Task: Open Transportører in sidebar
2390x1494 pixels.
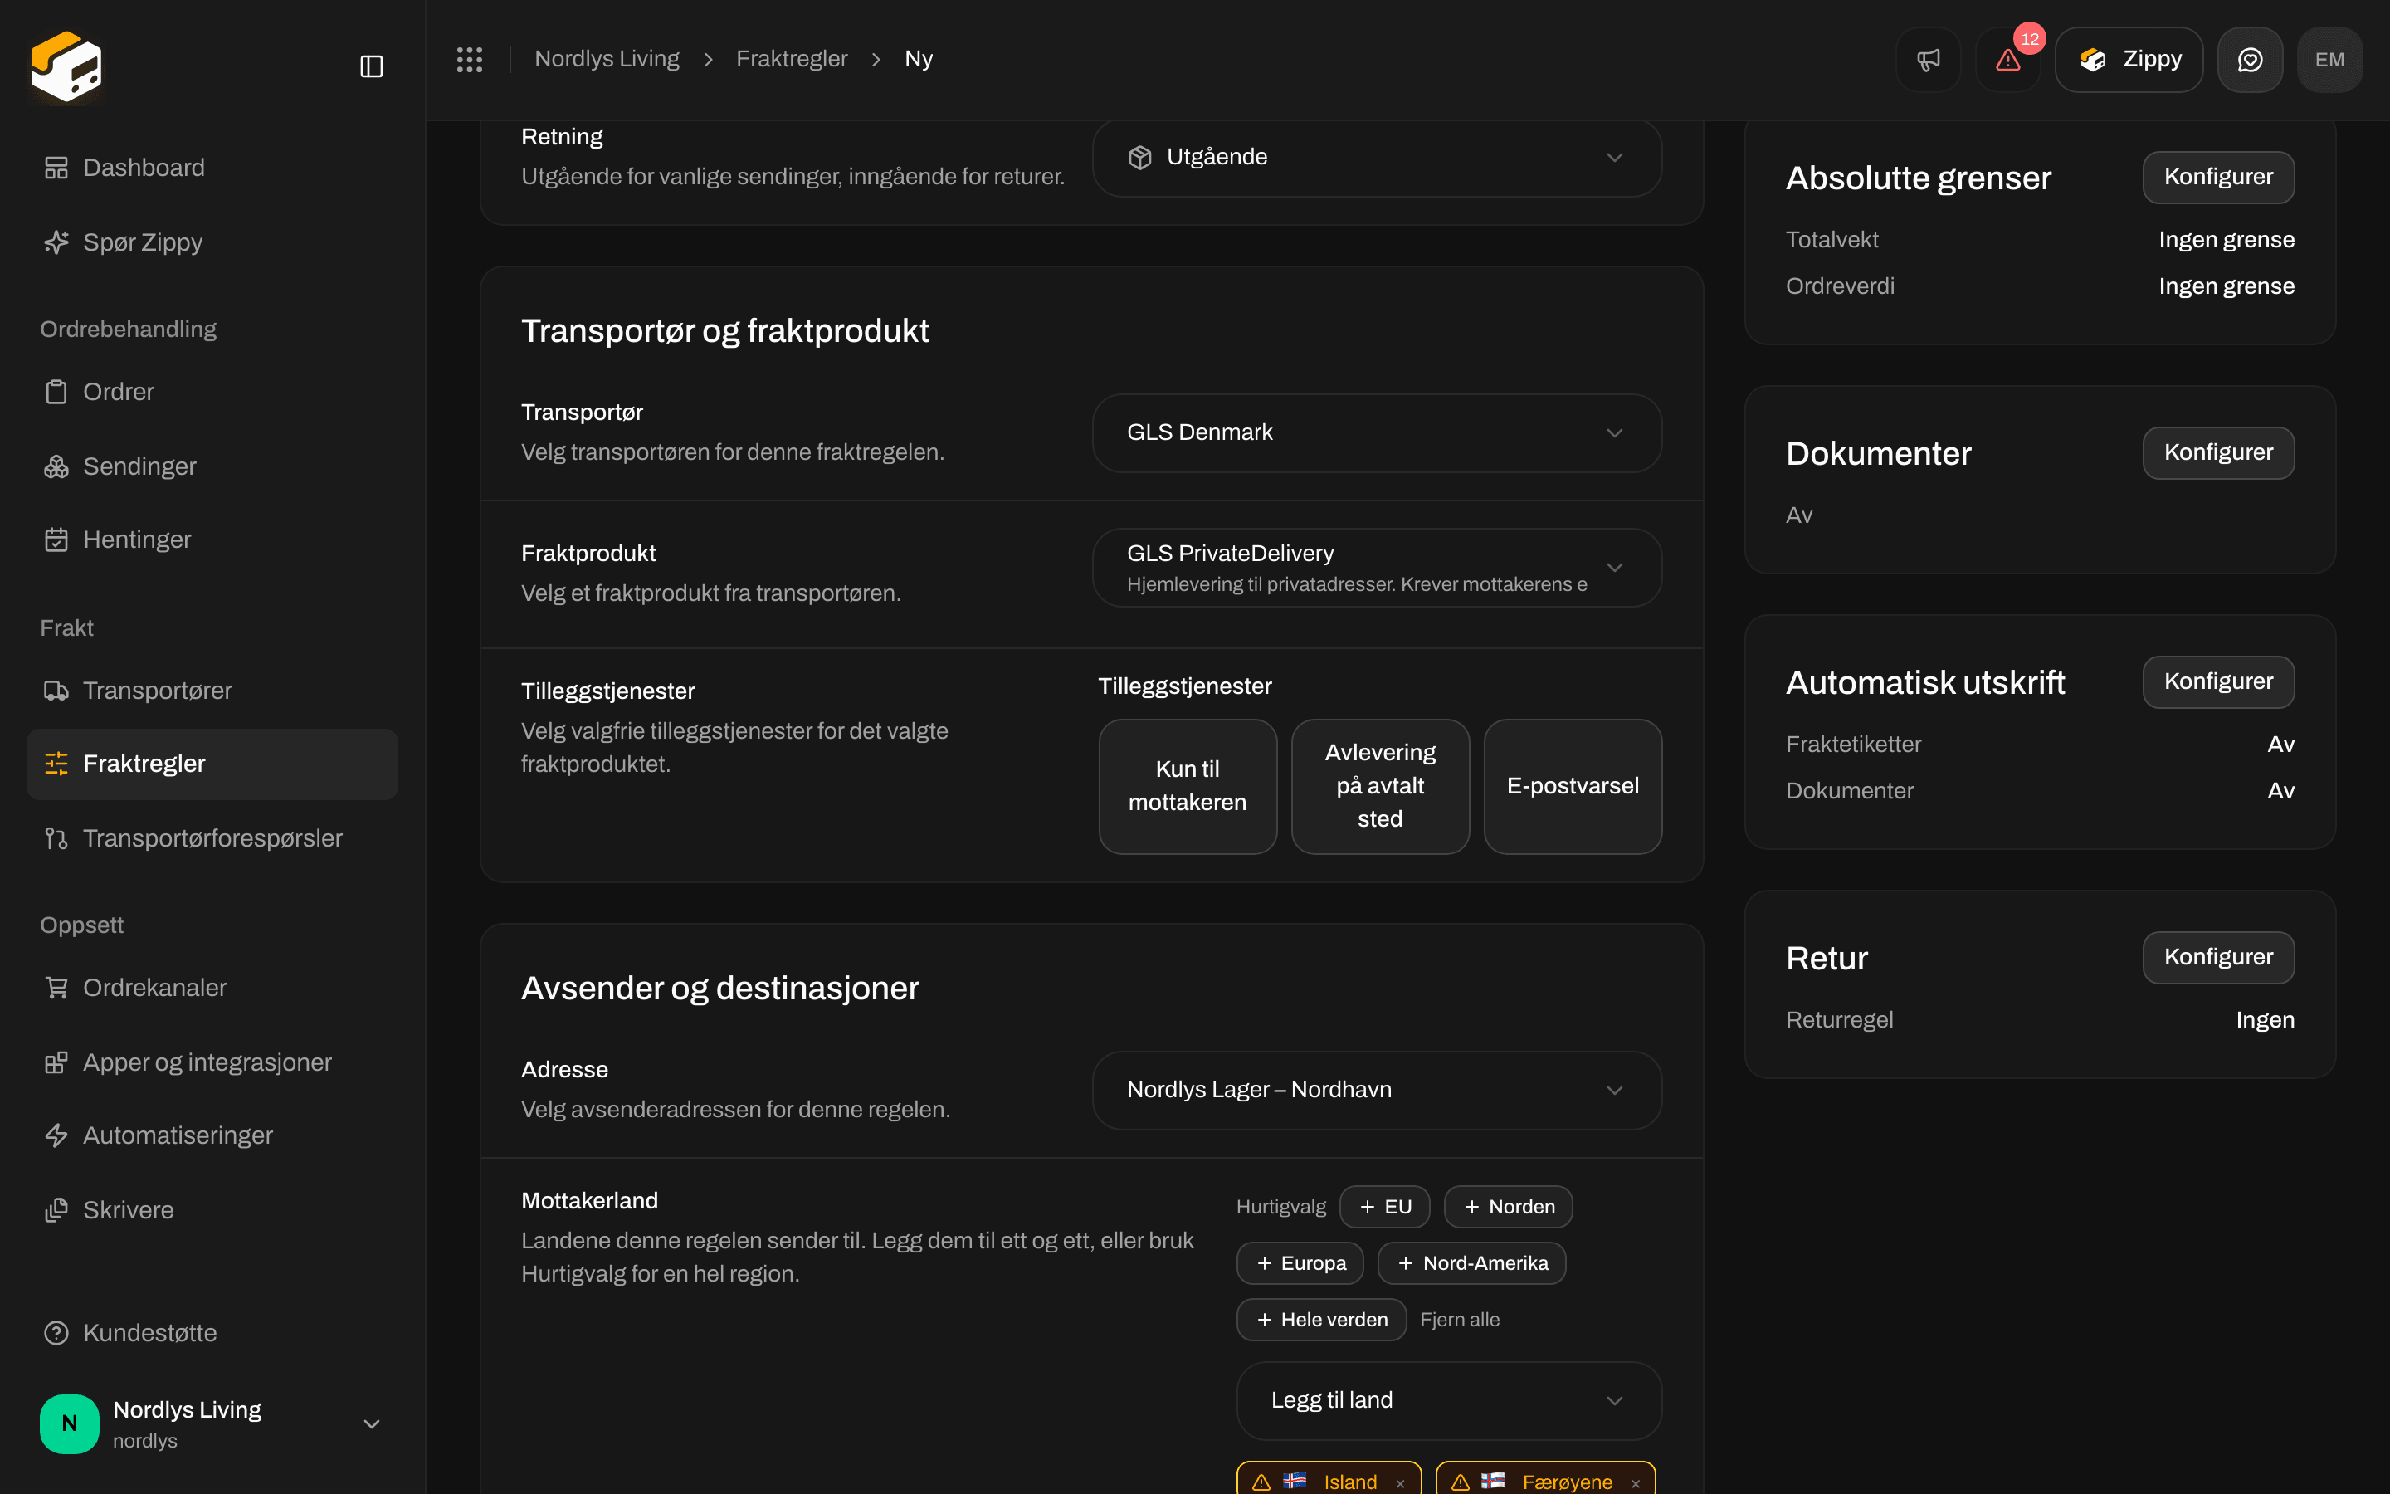Action: click(212, 691)
